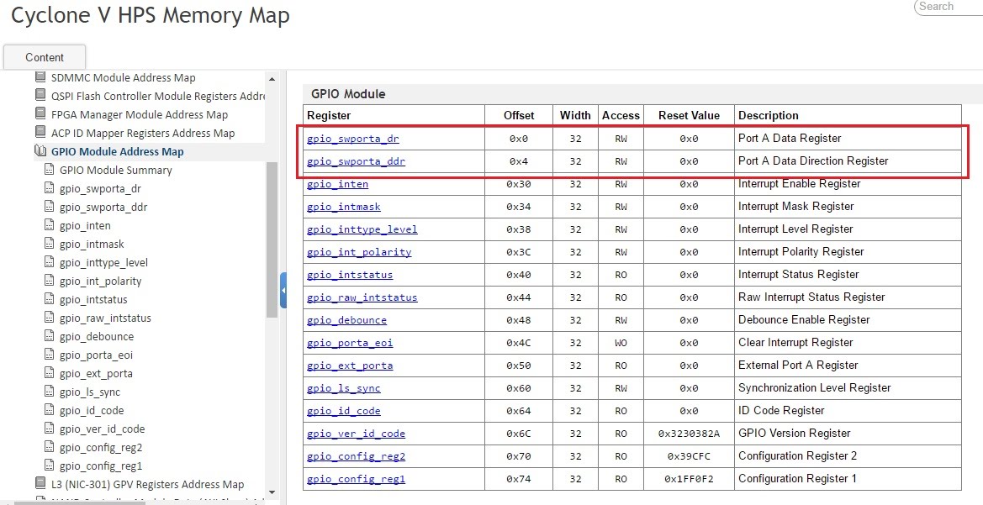Open the gpio_inten register link in table
Viewport: 983px width, 505px height.
coord(337,183)
